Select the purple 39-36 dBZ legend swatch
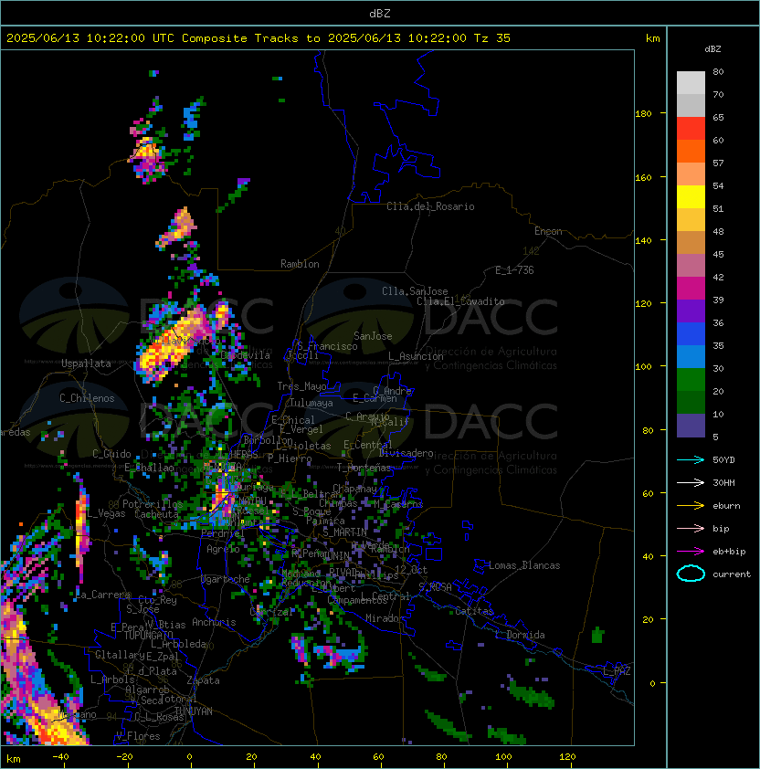Screen dimensions: 760x769 pyautogui.click(x=691, y=311)
